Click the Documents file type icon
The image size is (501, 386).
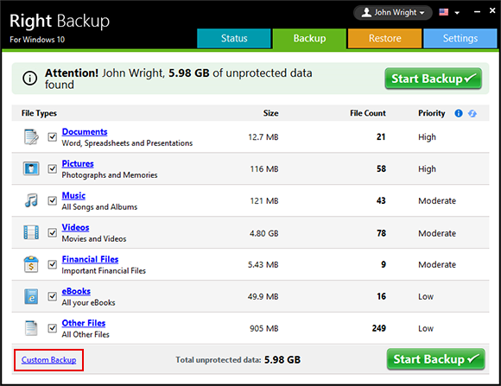[x=31, y=137]
